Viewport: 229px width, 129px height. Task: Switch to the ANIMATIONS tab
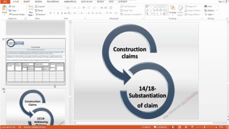tap(70, 1)
